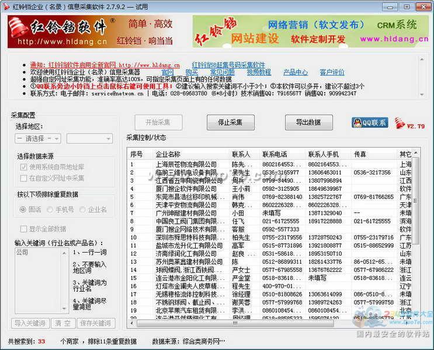The image size is (434, 350).
Task: Click the QQ联系 penguin button
Action: click(x=370, y=123)
